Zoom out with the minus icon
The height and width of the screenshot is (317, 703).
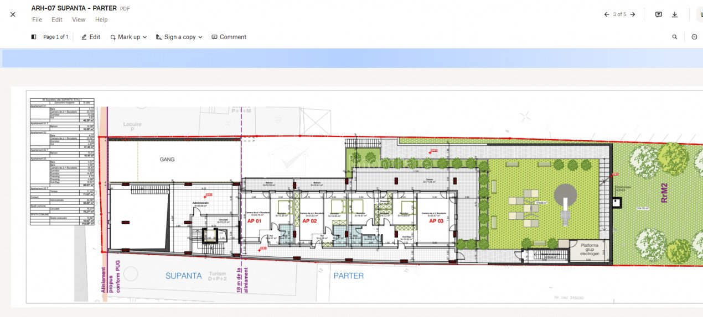tap(694, 37)
